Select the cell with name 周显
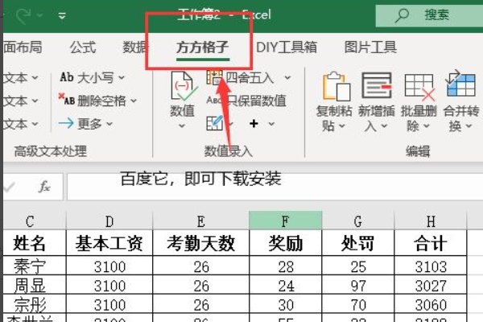The width and height of the screenshot is (483, 322). point(35,285)
